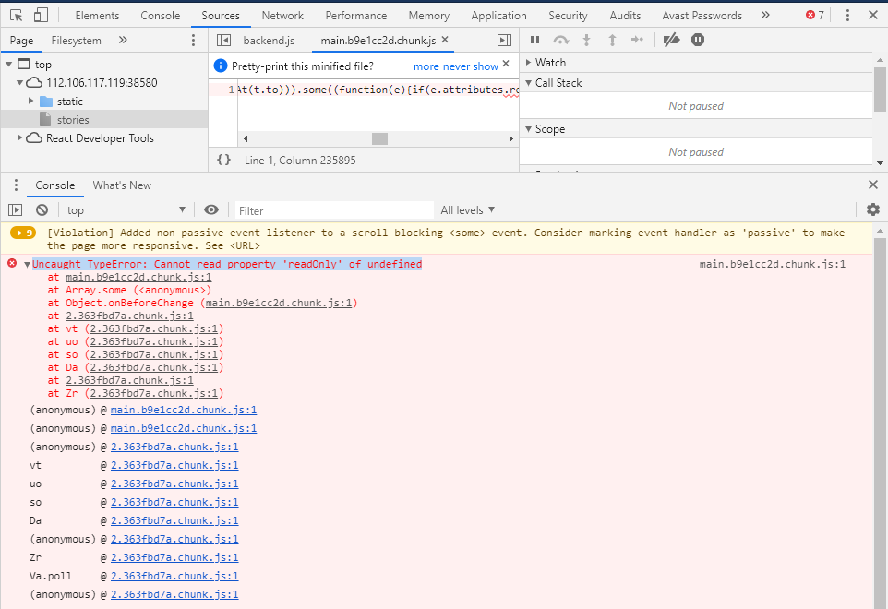The width and height of the screenshot is (888, 609).
Task: Expand the 'static' folder
Action: coord(31,101)
